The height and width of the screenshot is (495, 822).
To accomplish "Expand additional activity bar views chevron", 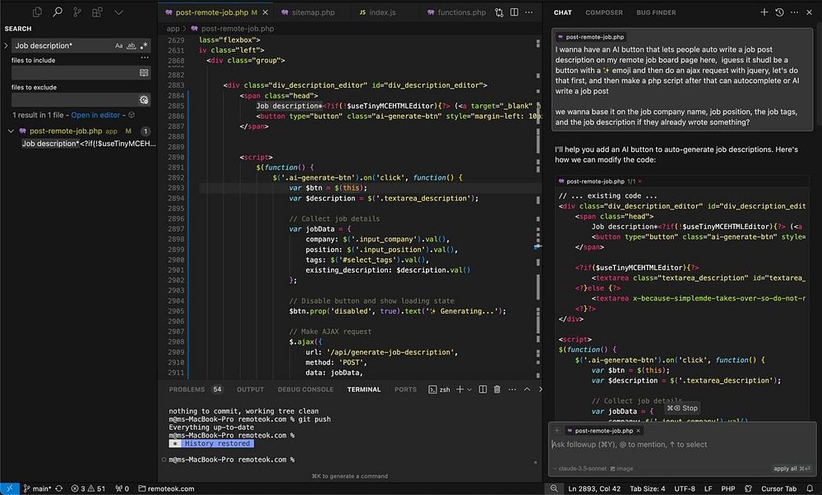I will tap(118, 12).
